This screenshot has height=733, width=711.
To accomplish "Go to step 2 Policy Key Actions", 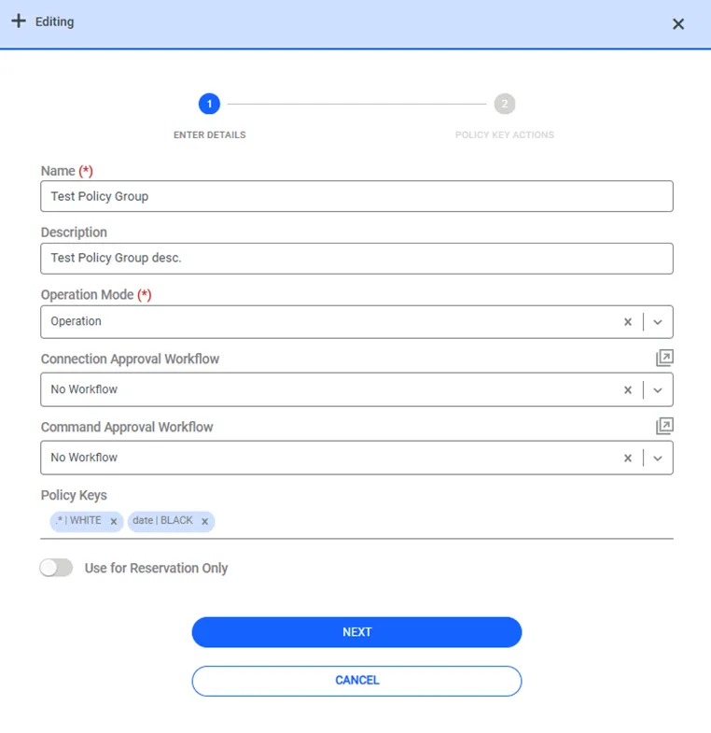I will 505,104.
